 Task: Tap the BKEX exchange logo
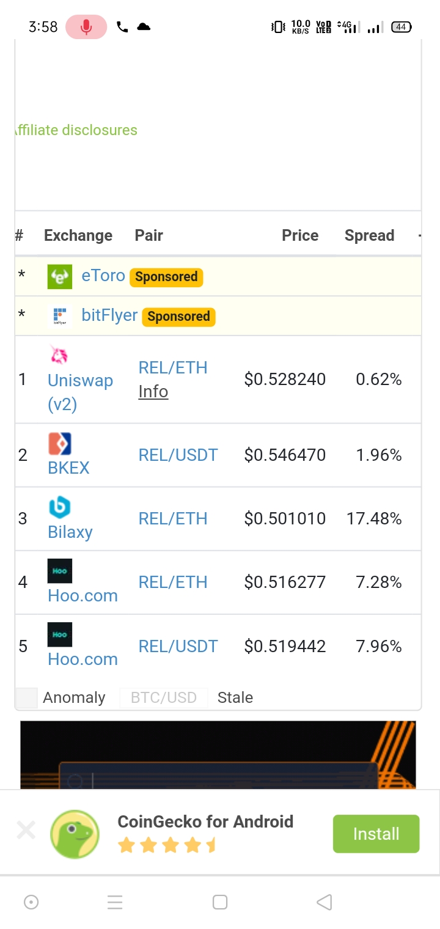point(60,444)
